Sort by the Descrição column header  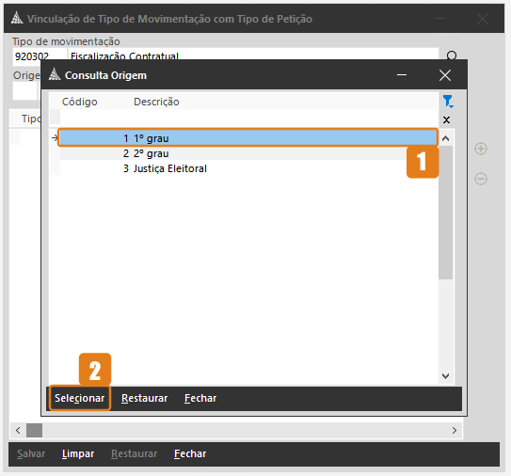click(x=156, y=102)
